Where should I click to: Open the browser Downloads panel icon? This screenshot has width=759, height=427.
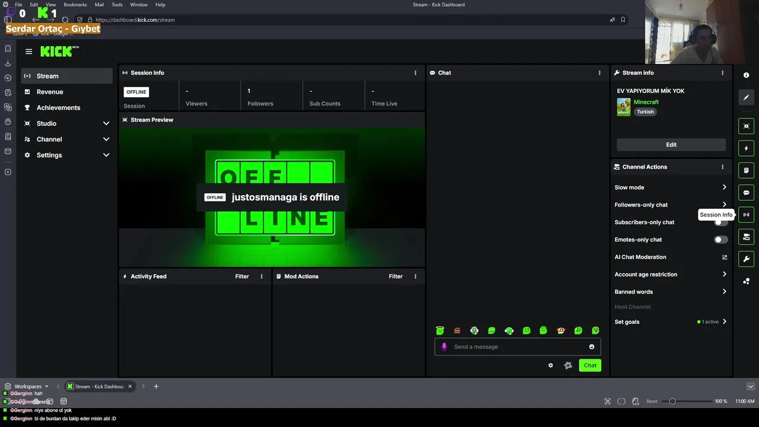tap(8, 63)
